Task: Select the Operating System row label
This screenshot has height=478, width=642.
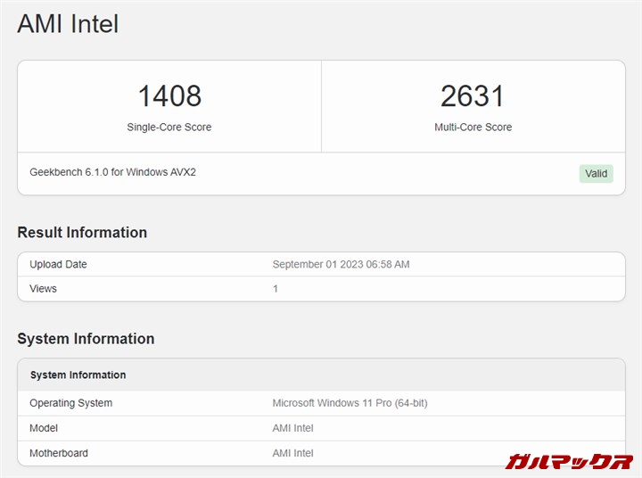Action: pos(70,403)
